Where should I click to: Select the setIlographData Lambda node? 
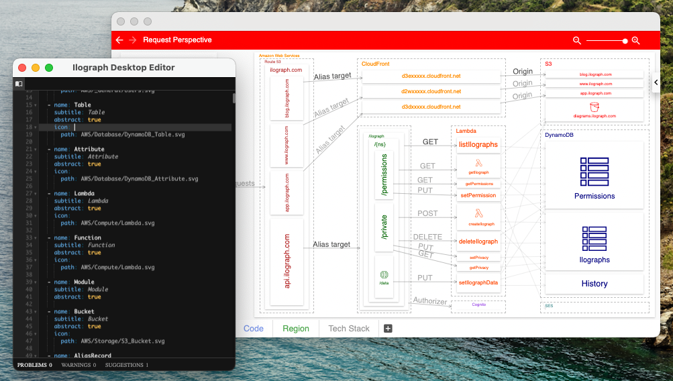click(478, 283)
